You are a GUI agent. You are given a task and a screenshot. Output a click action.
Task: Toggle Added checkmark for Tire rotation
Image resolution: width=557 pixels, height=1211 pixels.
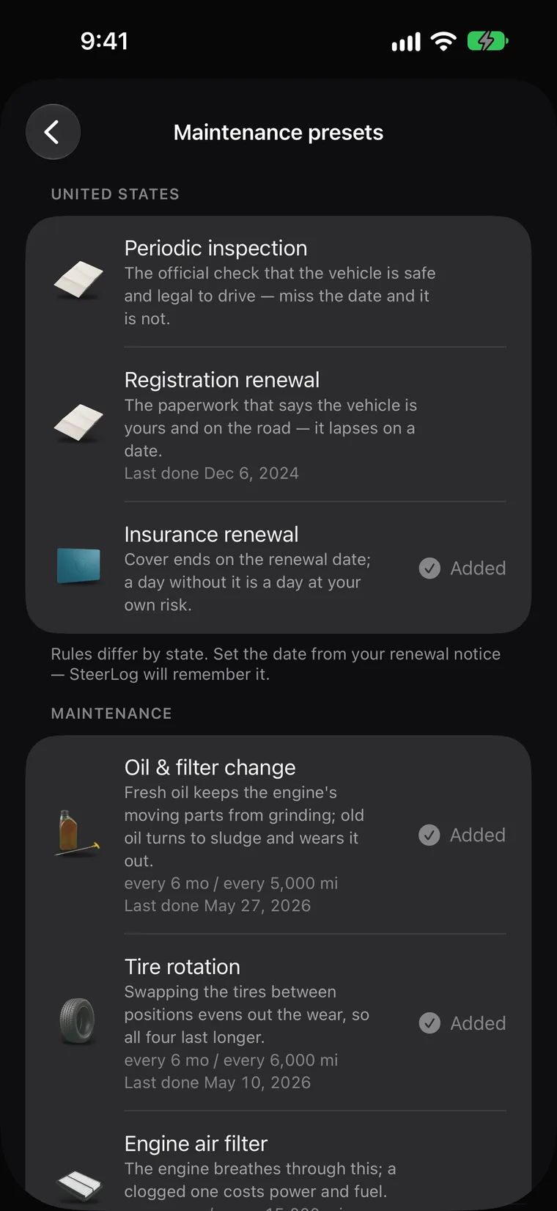tap(462, 1023)
